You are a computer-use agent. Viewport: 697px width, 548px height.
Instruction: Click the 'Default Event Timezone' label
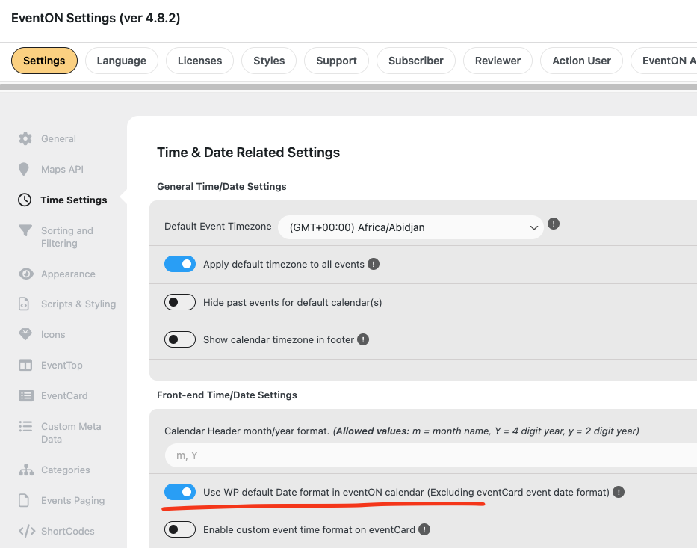[x=218, y=226]
